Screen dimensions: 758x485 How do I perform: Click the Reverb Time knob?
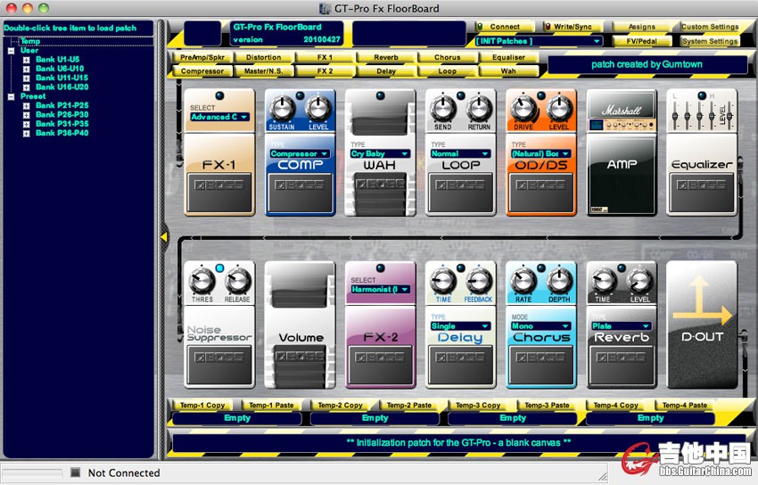pos(604,281)
